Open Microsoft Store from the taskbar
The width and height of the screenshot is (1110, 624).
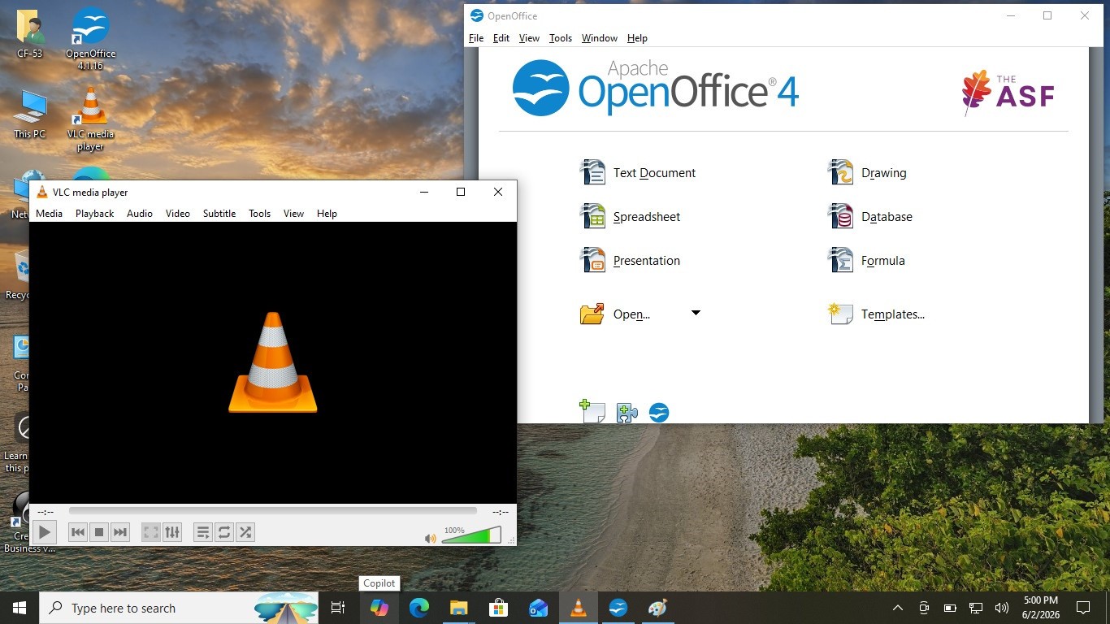tap(499, 608)
